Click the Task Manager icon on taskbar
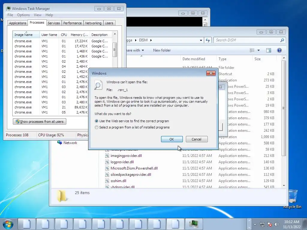 coord(194,224)
